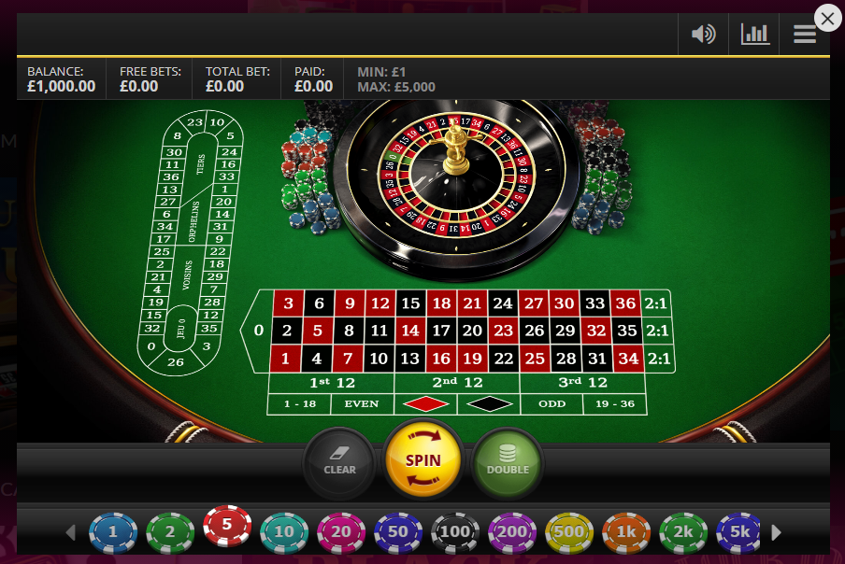Image resolution: width=845 pixels, height=564 pixels.
Task: Show previous chips with left arrow
Action: coord(71,532)
